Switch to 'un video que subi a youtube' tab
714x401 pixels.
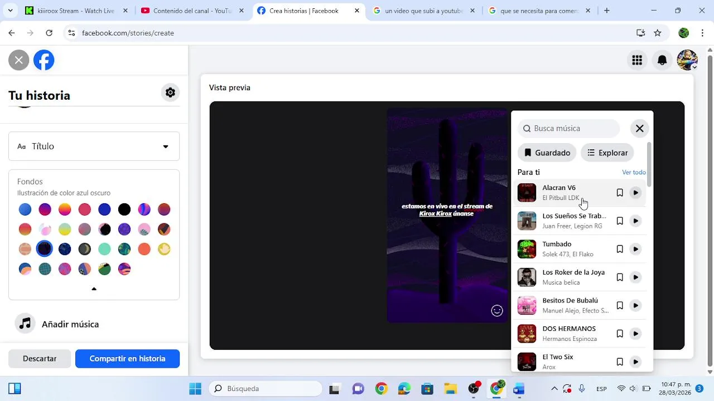(423, 11)
